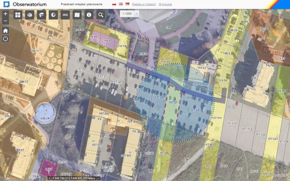
Task: Click parcel label 118/22
Action: pyautogui.click(x=202, y=68)
